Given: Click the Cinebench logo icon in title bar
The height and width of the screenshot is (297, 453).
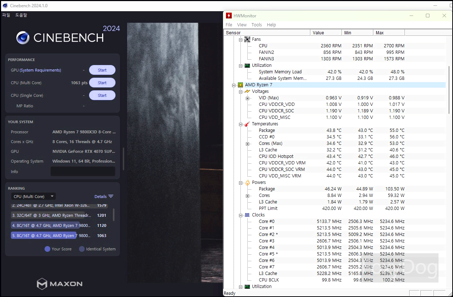Looking at the screenshot, I should coord(5,5).
